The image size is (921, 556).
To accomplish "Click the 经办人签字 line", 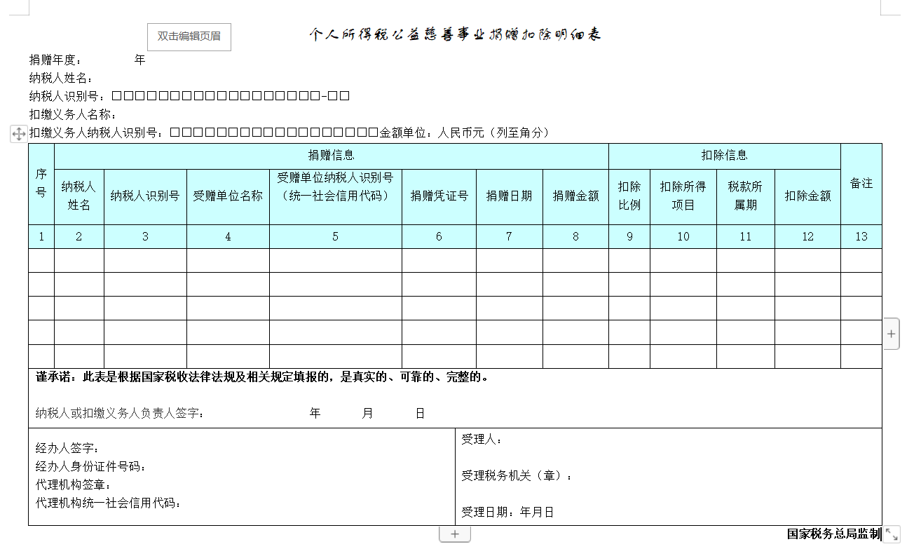I will (x=67, y=449).
